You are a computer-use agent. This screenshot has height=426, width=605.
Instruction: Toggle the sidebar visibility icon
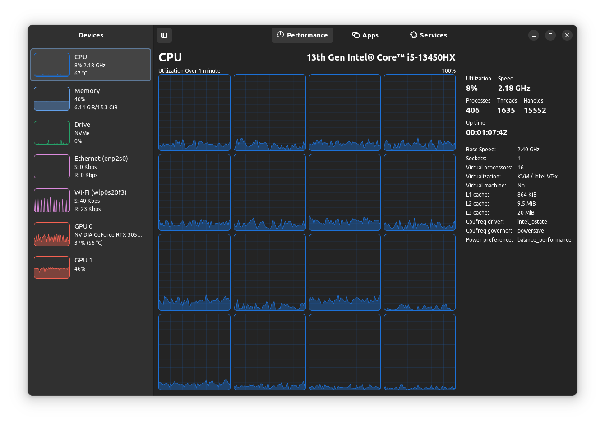(x=164, y=35)
